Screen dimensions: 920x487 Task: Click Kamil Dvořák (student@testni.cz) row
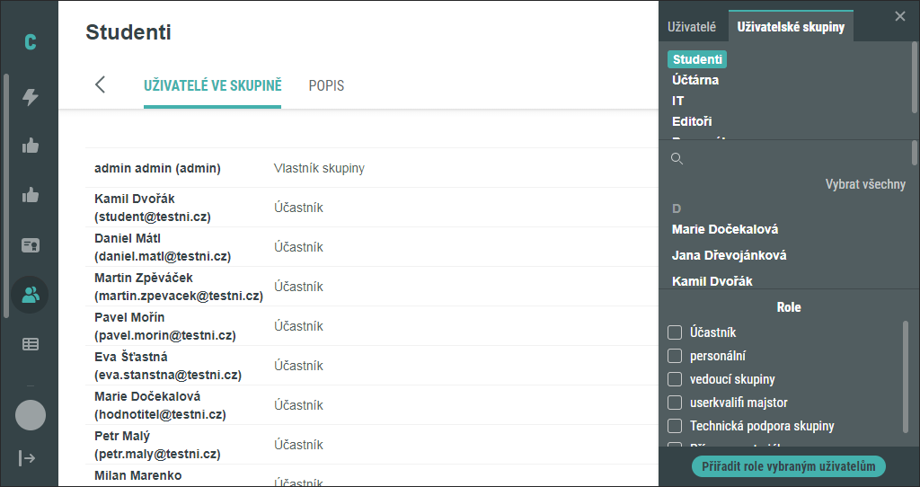372,208
